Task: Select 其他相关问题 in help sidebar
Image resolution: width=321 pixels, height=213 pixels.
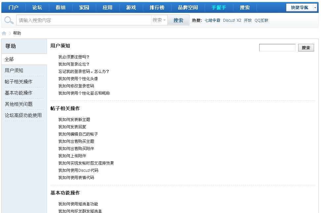Action: point(19,104)
